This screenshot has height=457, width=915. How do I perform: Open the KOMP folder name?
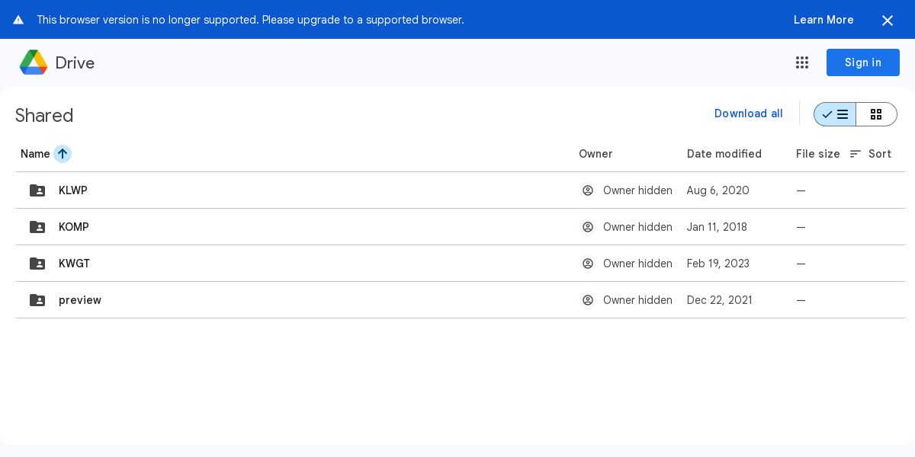[x=74, y=227]
